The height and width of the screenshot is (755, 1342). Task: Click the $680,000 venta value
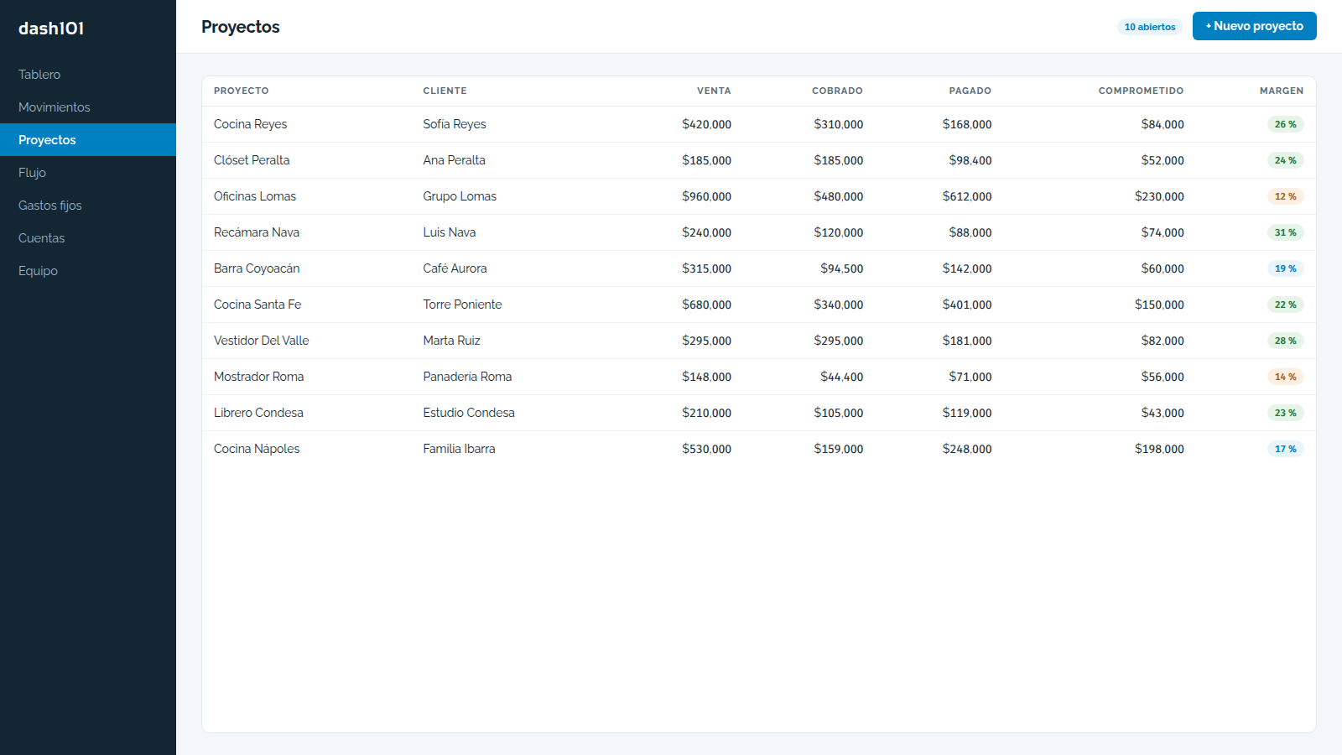pyautogui.click(x=706, y=305)
